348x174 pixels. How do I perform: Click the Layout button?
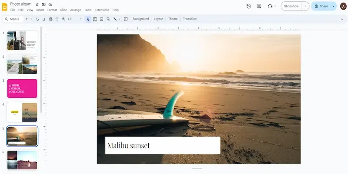tap(158, 19)
